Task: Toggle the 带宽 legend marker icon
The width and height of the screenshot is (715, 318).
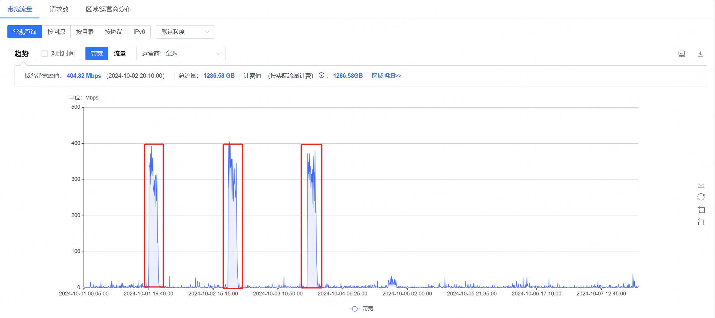Action: tap(355, 309)
